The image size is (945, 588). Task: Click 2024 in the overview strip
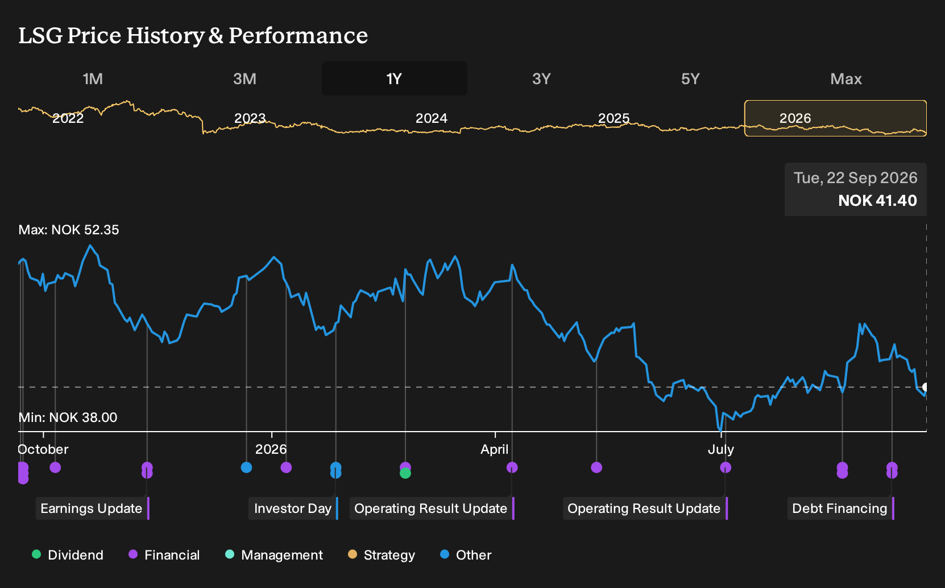pyautogui.click(x=432, y=118)
